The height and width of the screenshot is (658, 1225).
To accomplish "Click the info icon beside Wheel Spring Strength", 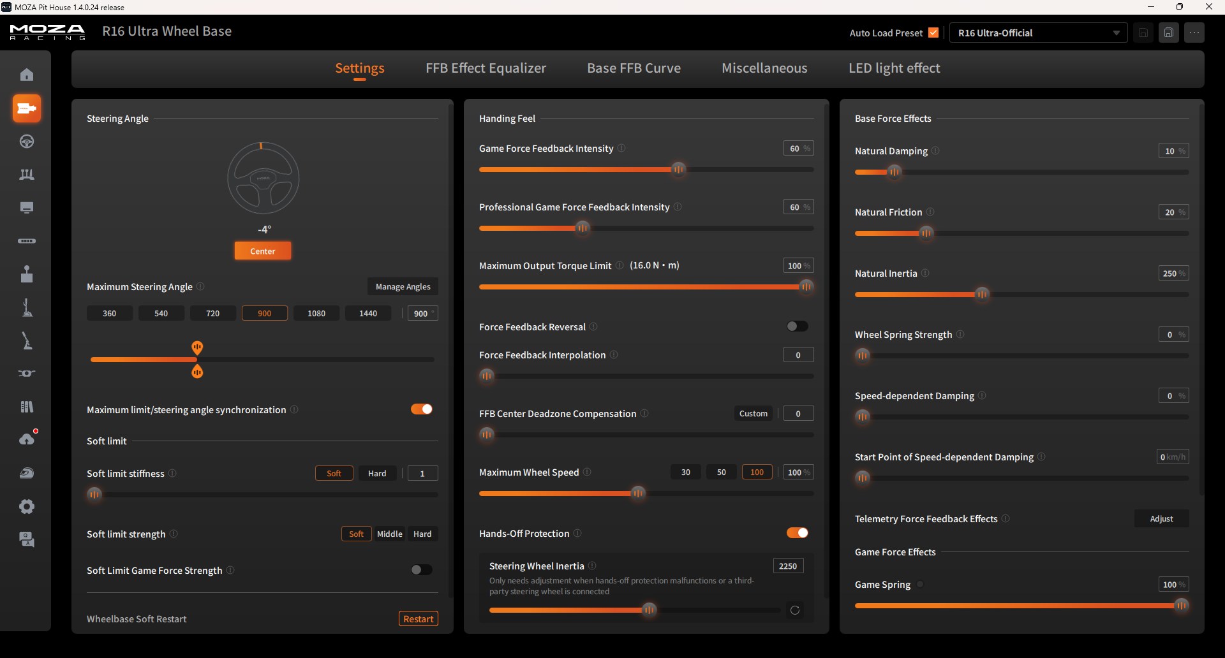I will pyautogui.click(x=960, y=334).
